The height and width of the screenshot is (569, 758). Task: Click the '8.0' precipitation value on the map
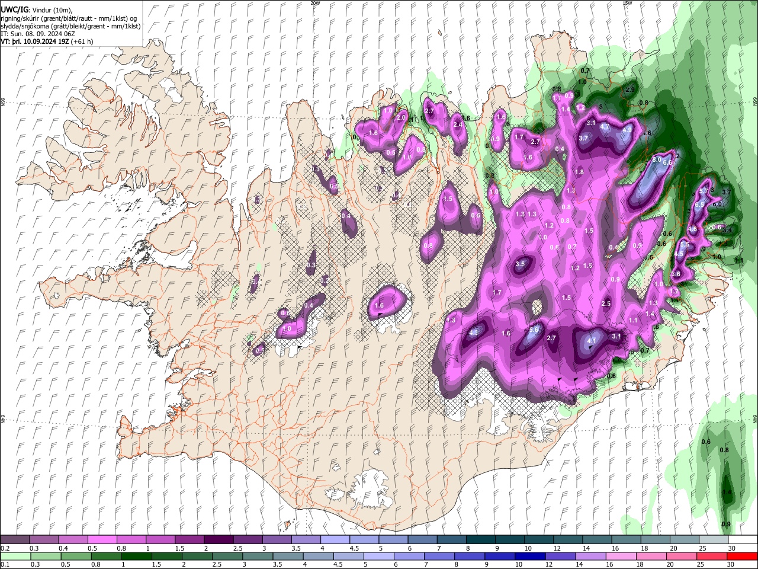(x=656, y=160)
